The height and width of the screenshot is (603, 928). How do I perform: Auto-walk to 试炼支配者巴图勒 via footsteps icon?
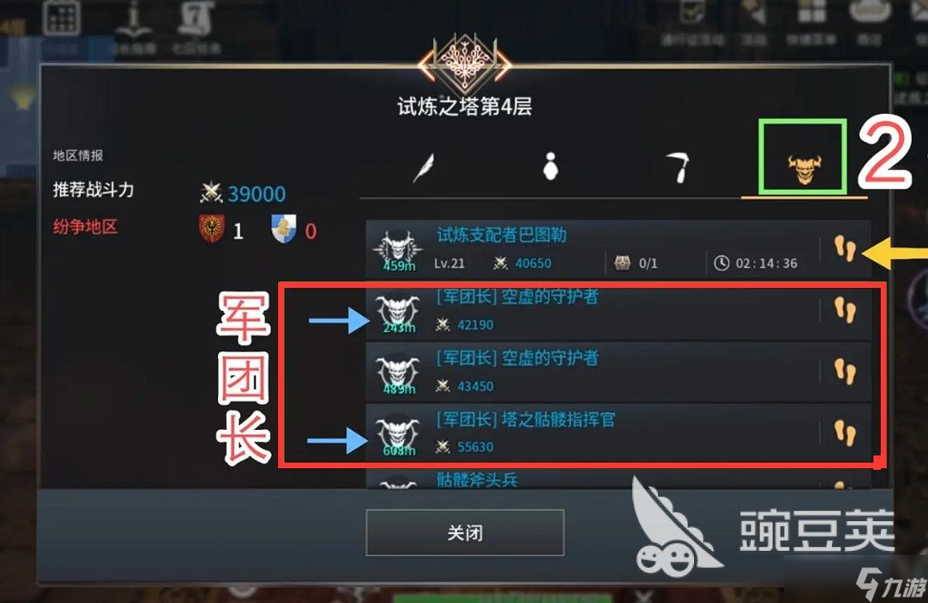[845, 249]
